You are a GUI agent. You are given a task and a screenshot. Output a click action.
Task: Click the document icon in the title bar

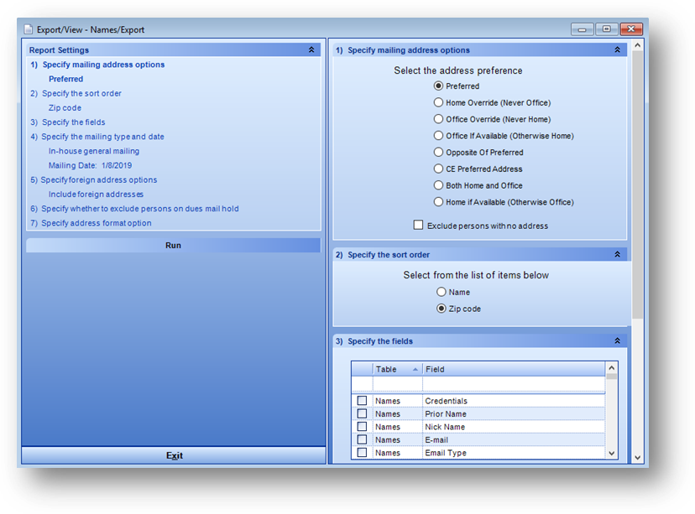click(x=29, y=29)
